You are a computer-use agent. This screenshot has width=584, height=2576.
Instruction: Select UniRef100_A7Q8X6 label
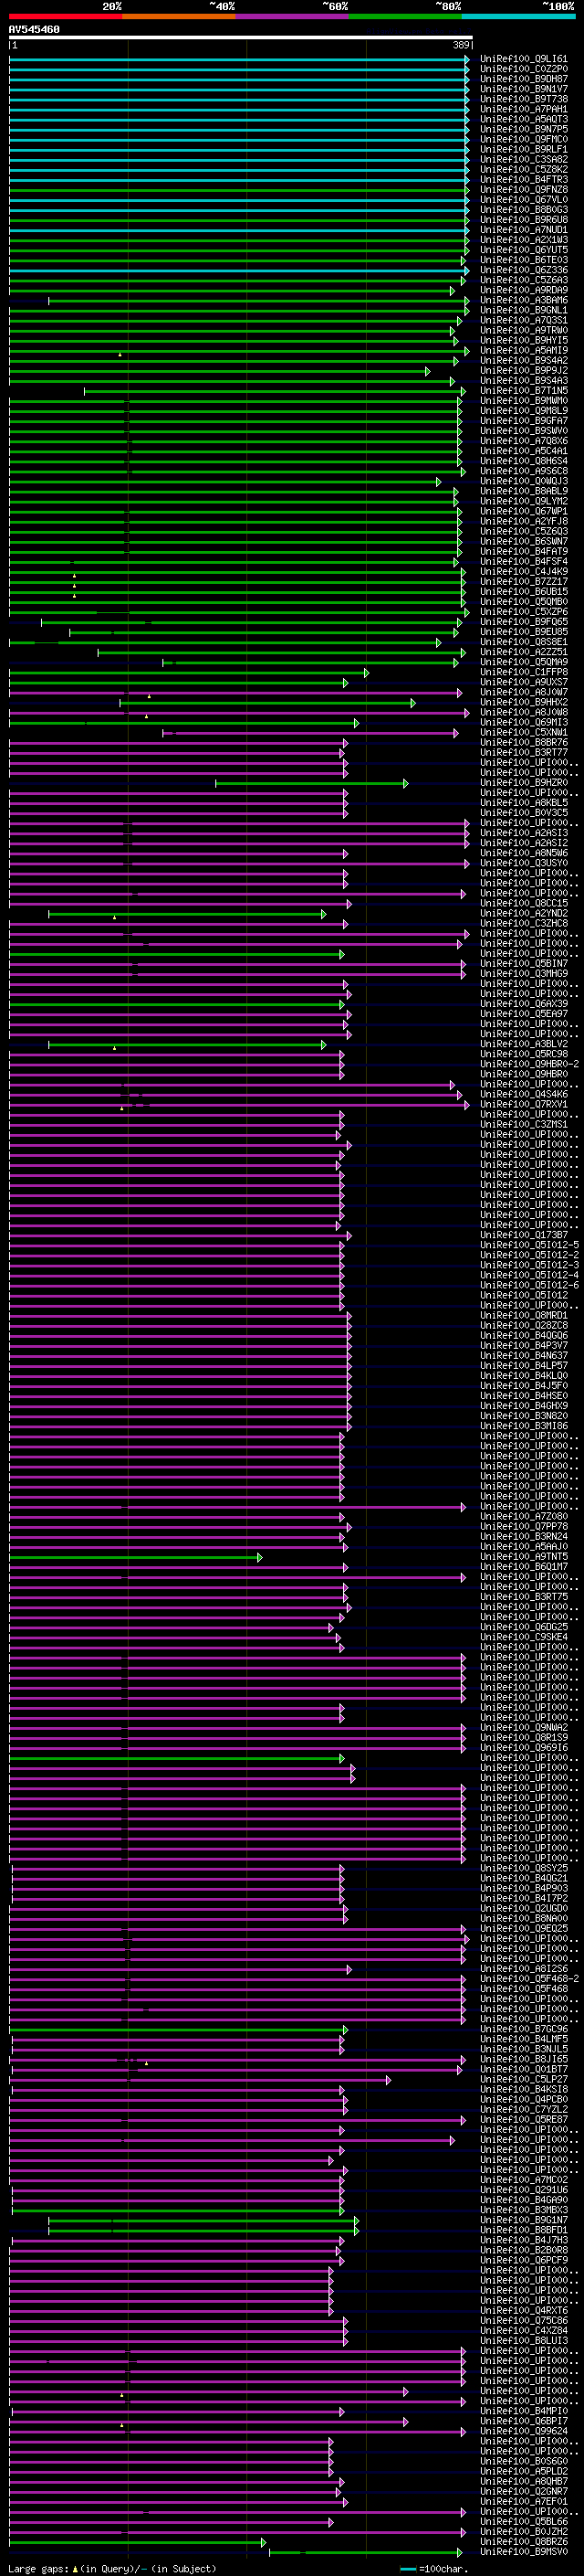(524, 441)
